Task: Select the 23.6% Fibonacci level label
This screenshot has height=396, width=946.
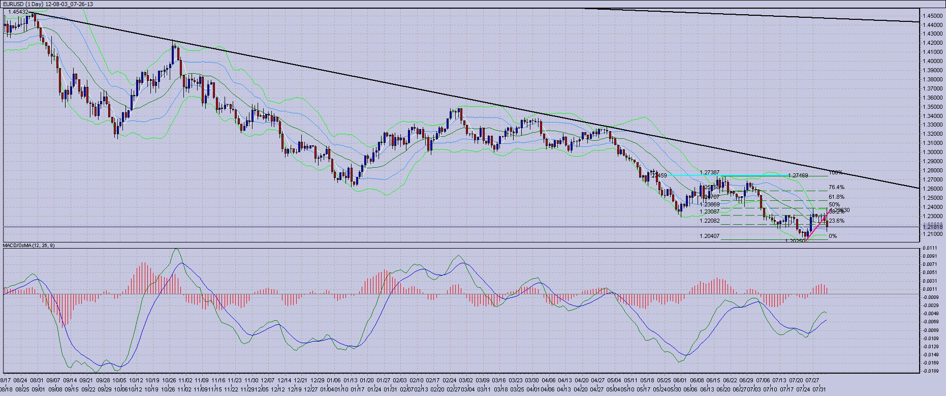Action: pyautogui.click(x=836, y=221)
